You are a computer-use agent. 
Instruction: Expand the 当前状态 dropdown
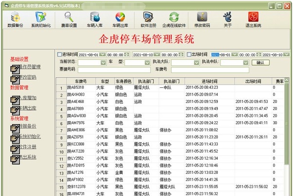[103, 63]
